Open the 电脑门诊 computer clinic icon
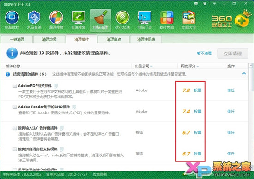254x179 pixels. pos(145,18)
